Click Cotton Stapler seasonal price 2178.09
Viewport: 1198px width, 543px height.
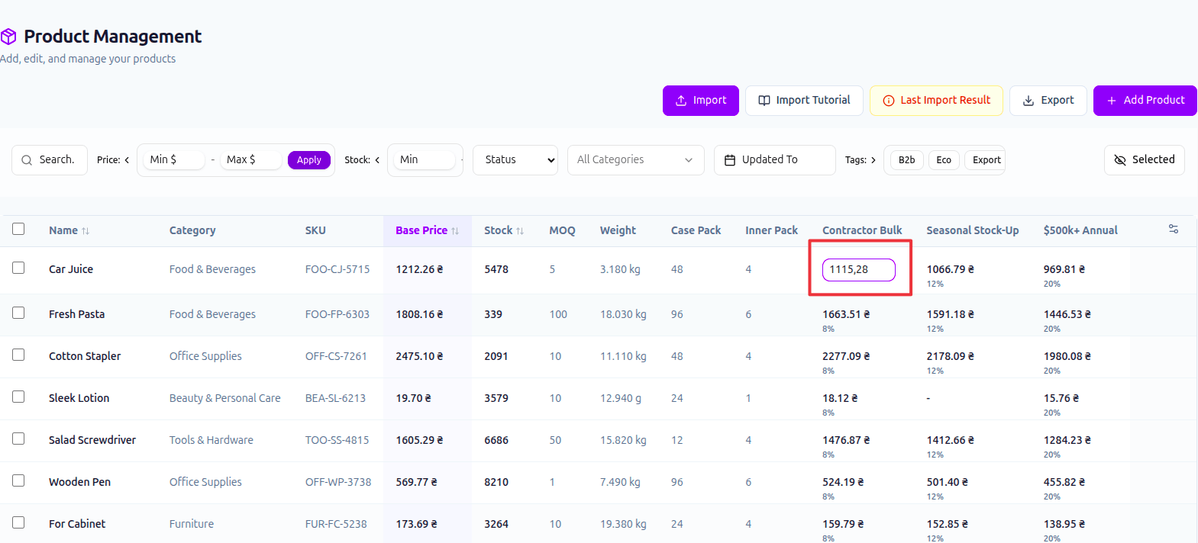(x=951, y=356)
